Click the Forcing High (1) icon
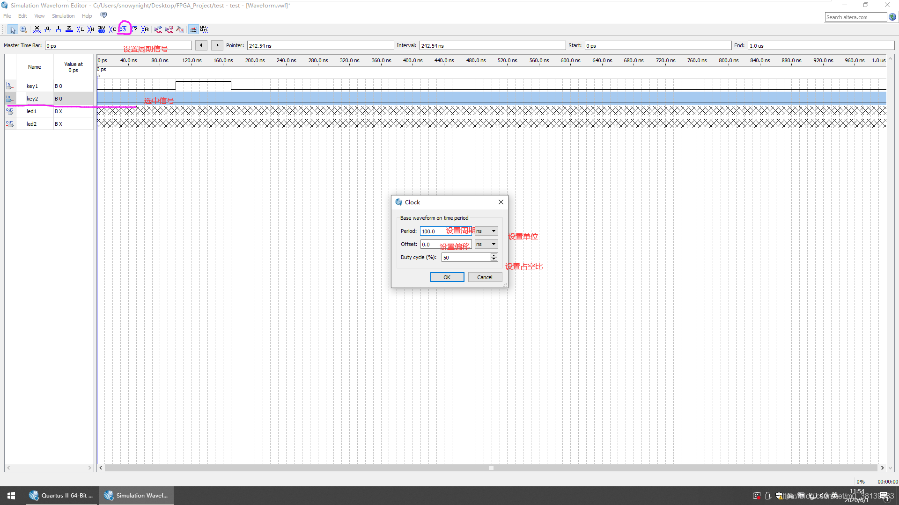The width and height of the screenshot is (899, 505). [x=59, y=29]
